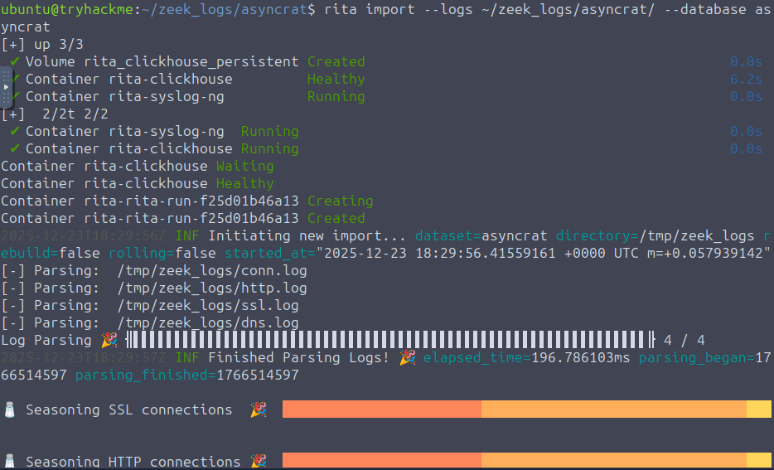Click party popper after Finished Parsing Logs
The image size is (774, 470).
407,357
